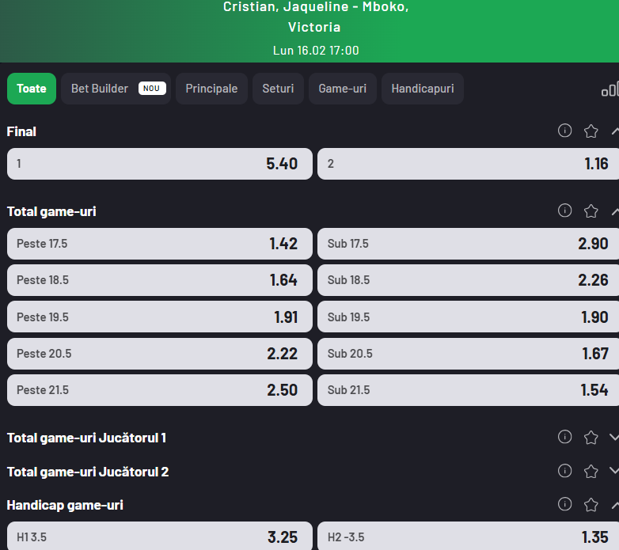Viewport: 619px width, 550px height.
Task: Show info for Total game-uri Jucătorul 2
Action: click(564, 471)
